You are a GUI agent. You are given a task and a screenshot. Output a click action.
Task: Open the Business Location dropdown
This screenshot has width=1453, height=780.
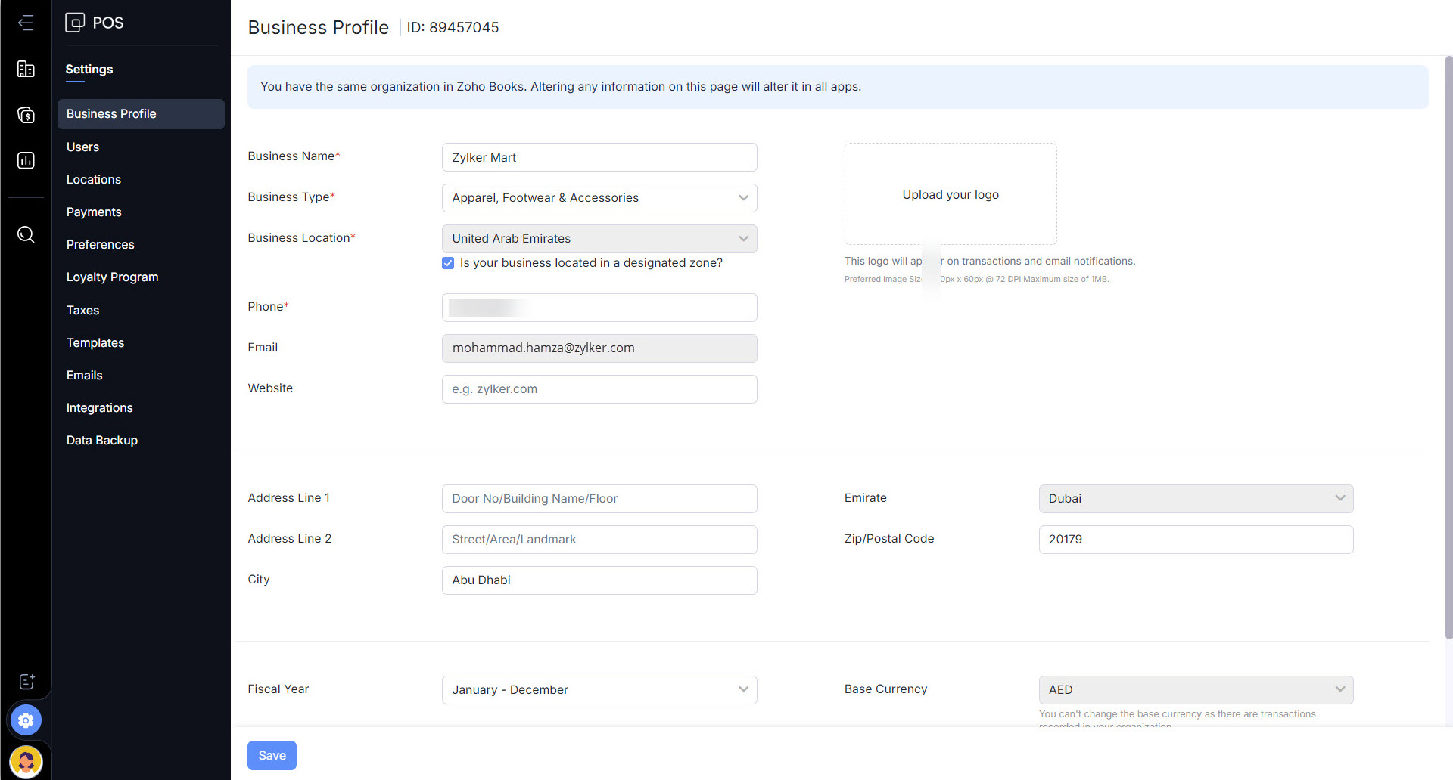(x=599, y=239)
